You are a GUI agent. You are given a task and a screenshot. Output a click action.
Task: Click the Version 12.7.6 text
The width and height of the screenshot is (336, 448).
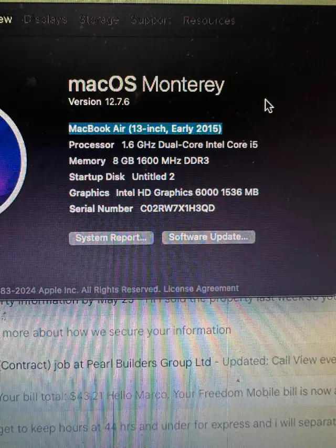pyautogui.click(x=99, y=102)
